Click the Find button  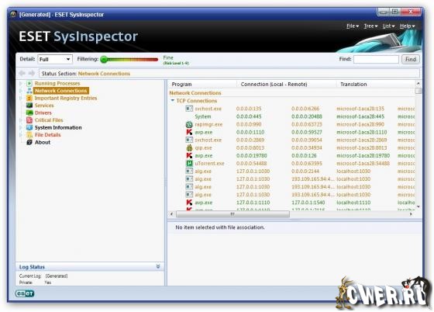411,59
